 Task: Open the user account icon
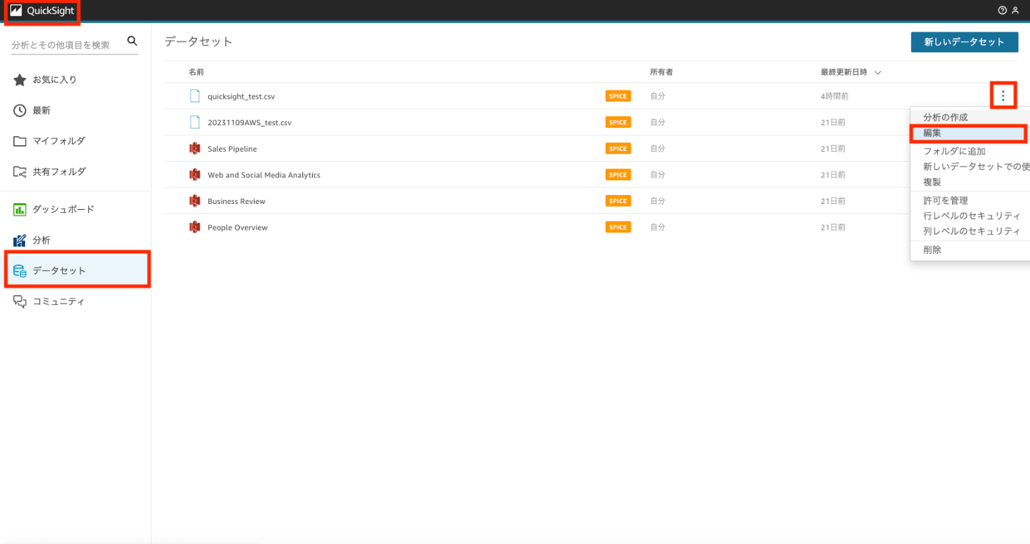[x=1015, y=10]
